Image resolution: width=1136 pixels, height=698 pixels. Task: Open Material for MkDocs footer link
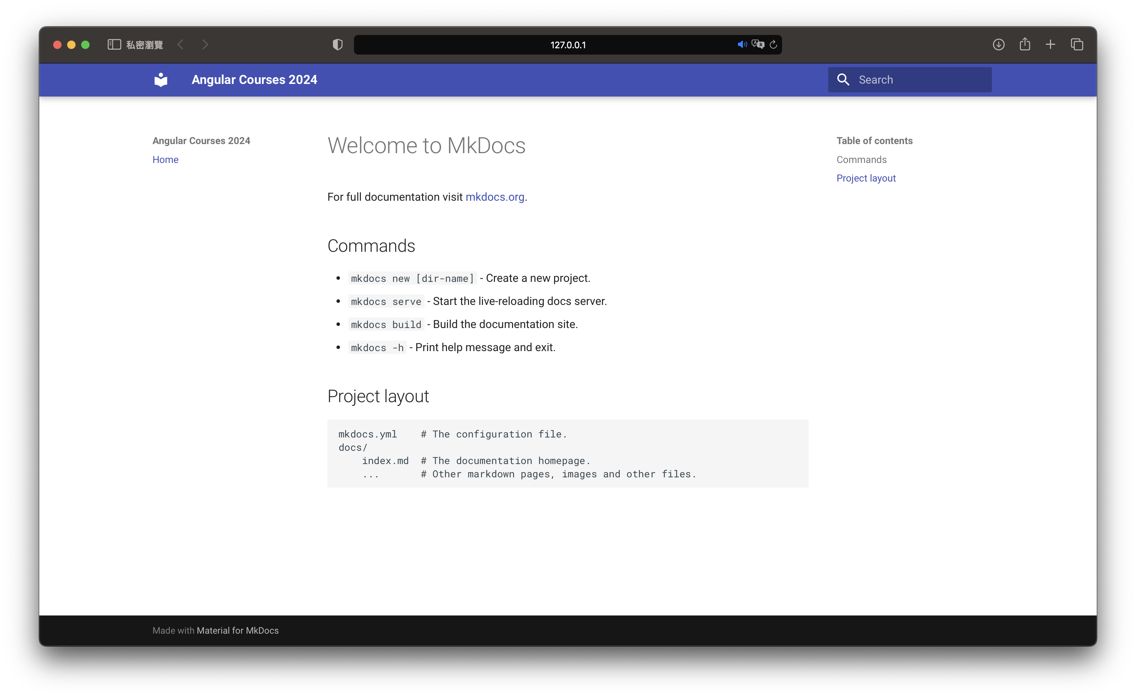point(238,631)
